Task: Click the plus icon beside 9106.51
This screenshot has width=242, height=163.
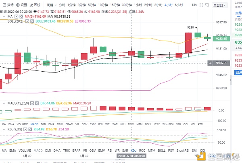Action: click(x=210, y=63)
